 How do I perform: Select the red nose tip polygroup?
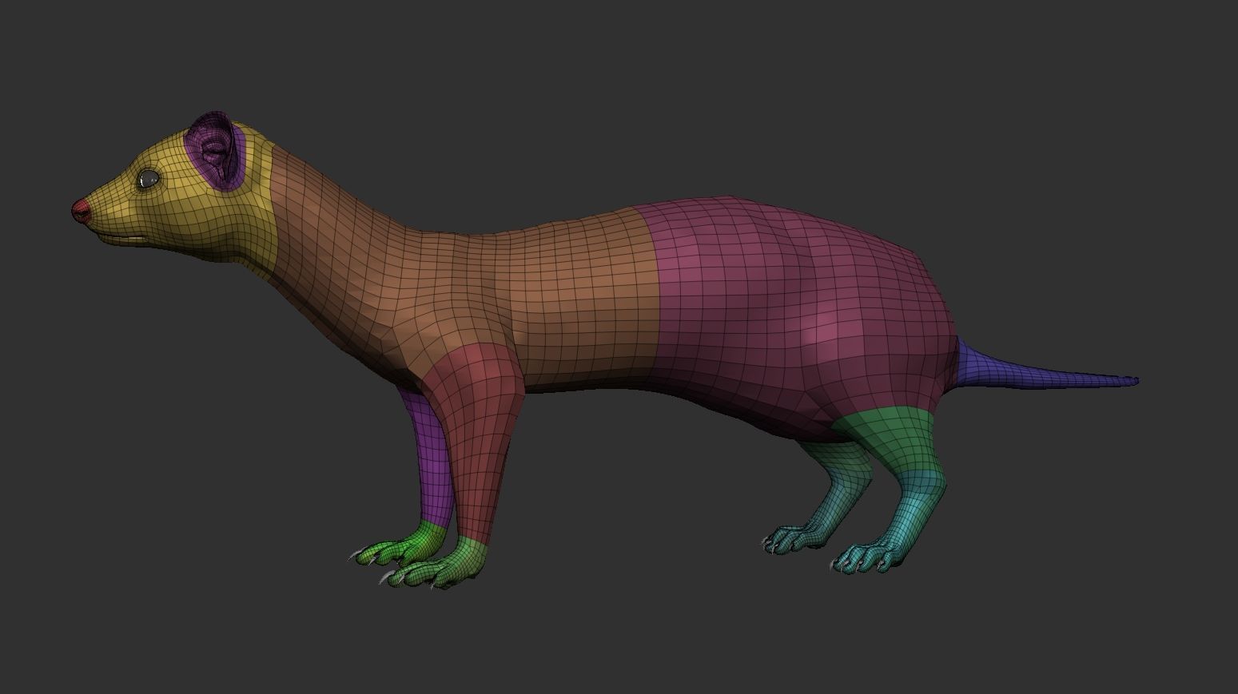click(82, 212)
